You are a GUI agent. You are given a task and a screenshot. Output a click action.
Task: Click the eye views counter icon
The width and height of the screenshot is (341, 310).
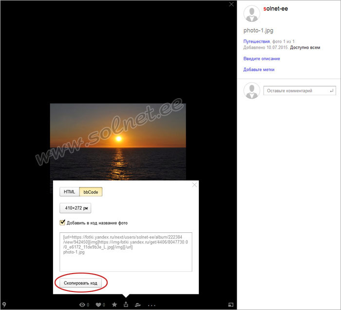pos(82,305)
